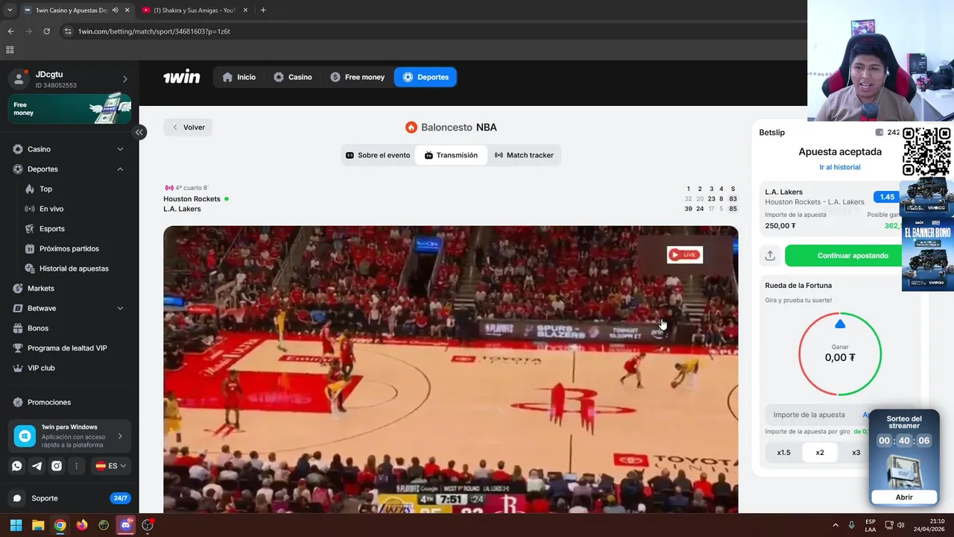Click the LIVE badge on video stream

[684, 255]
